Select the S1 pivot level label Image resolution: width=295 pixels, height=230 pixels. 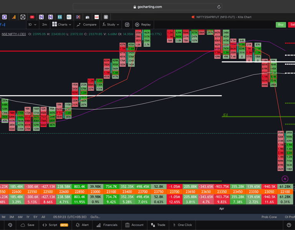tap(225, 115)
